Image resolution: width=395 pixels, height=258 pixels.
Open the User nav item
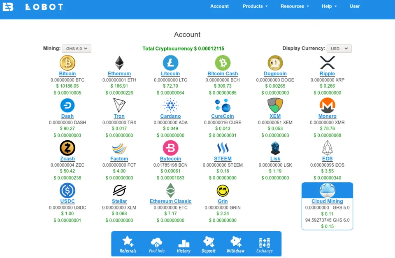[x=355, y=6]
